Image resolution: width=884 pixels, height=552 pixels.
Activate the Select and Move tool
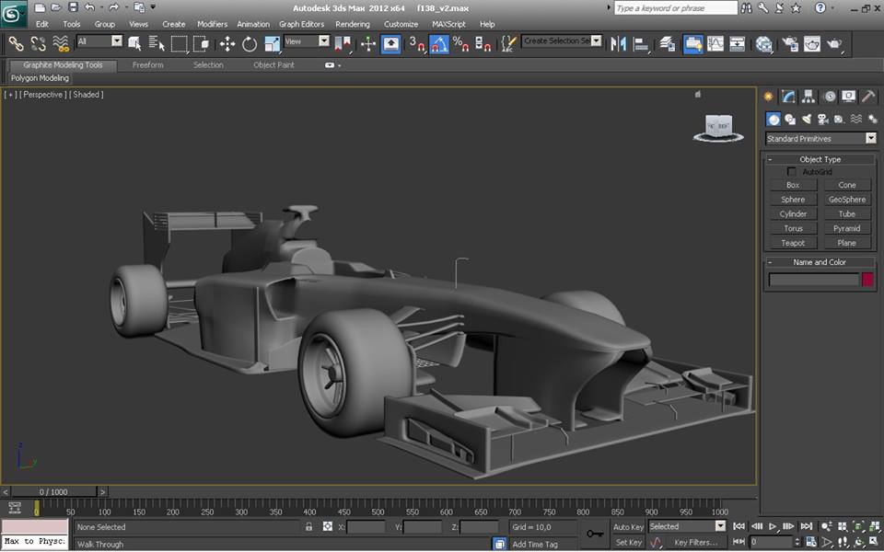(227, 43)
